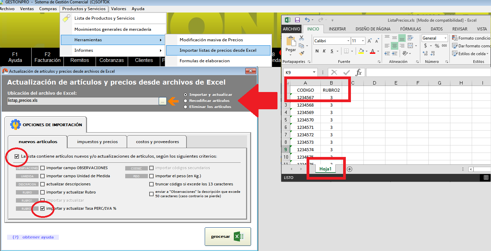Viewport: 491px width, 251px height.
Task: Click the 'procesar' button
Action: 227,236
